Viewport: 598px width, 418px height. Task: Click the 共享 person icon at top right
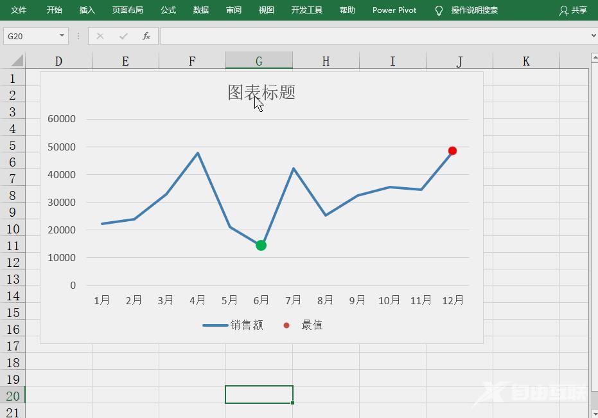tap(563, 10)
